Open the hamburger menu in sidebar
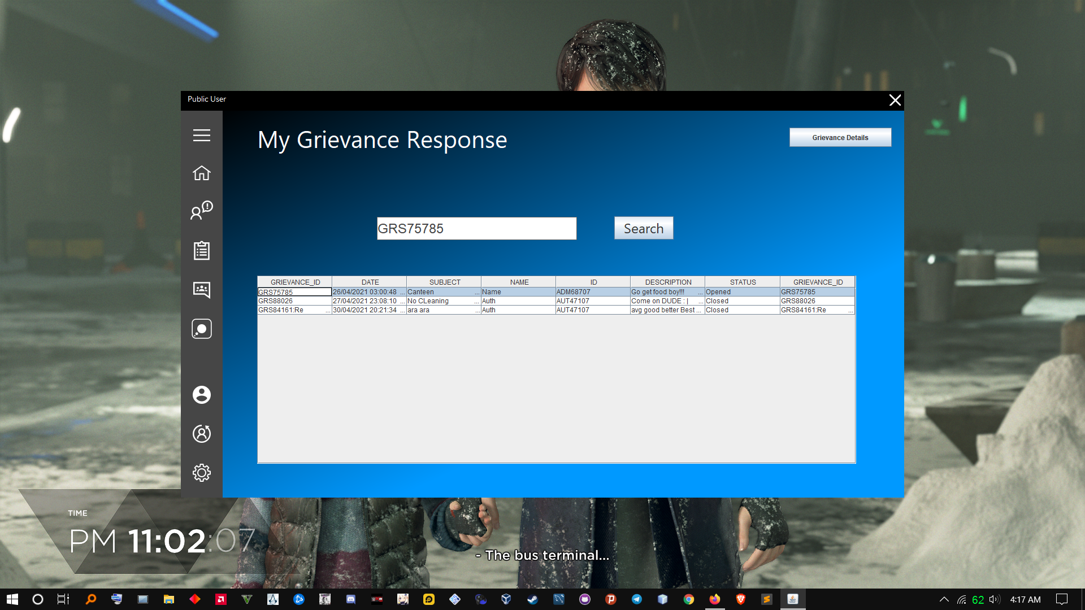Viewport: 1085px width, 610px height. tap(201, 136)
